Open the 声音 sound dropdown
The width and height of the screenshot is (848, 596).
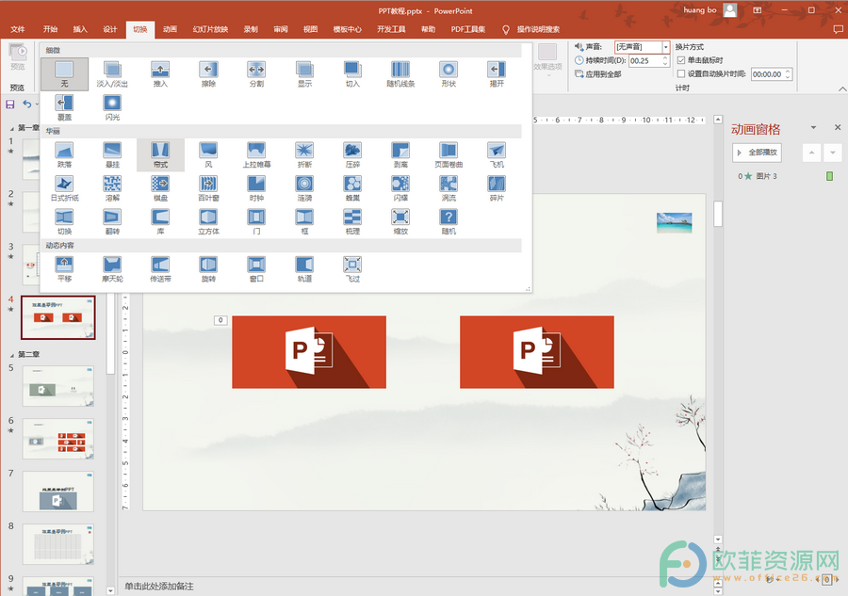point(666,47)
